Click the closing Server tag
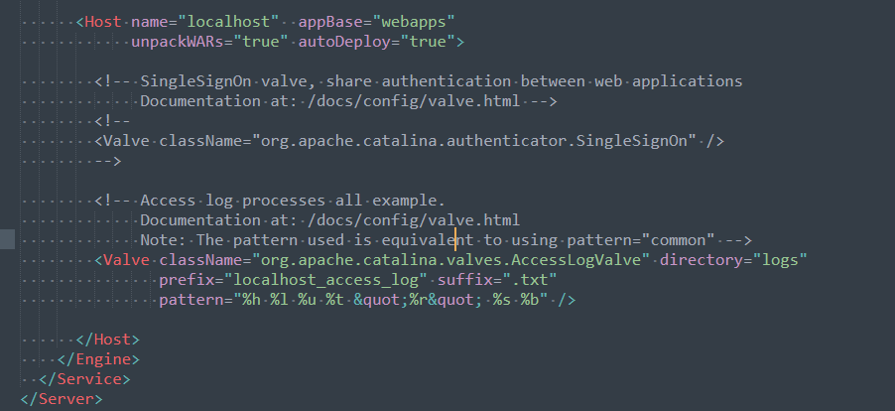 point(62,399)
